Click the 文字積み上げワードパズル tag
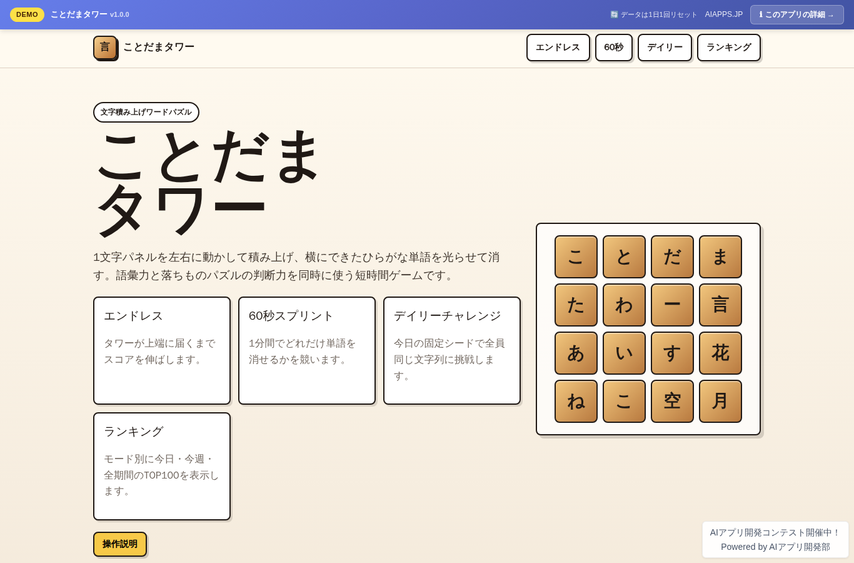854x563 pixels. [146, 112]
